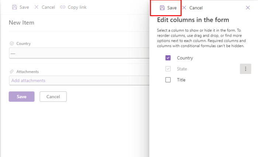Click the X icon next to panel Cancel
258x157 pixels.
point(184,8)
